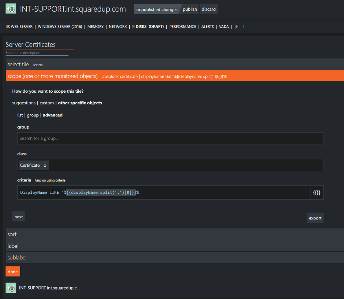
Task: Expand the label section
Action: [175, 246]
